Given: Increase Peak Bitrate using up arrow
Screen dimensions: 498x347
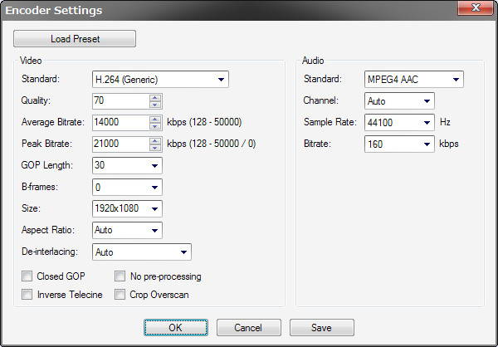Looking at the screenshot, I should [155, 141].
